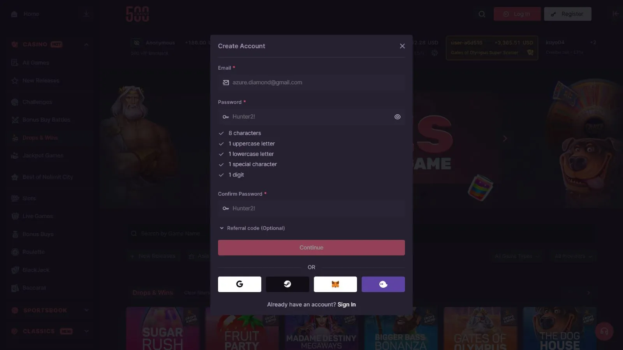Image resolution: width=623 pixels, height=350 pixels.
Task: Select the purple Phantom wallet sign-up button
Action: click(383, 284)
